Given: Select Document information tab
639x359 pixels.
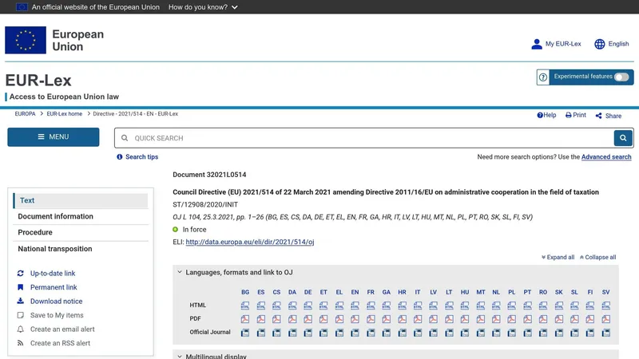Looking at the screenshot, I should 56,216.
